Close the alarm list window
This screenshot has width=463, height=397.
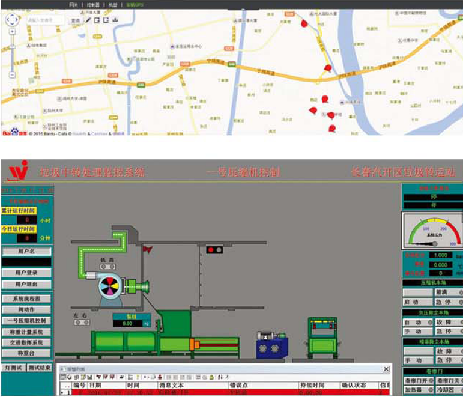(x=385, y=368)
